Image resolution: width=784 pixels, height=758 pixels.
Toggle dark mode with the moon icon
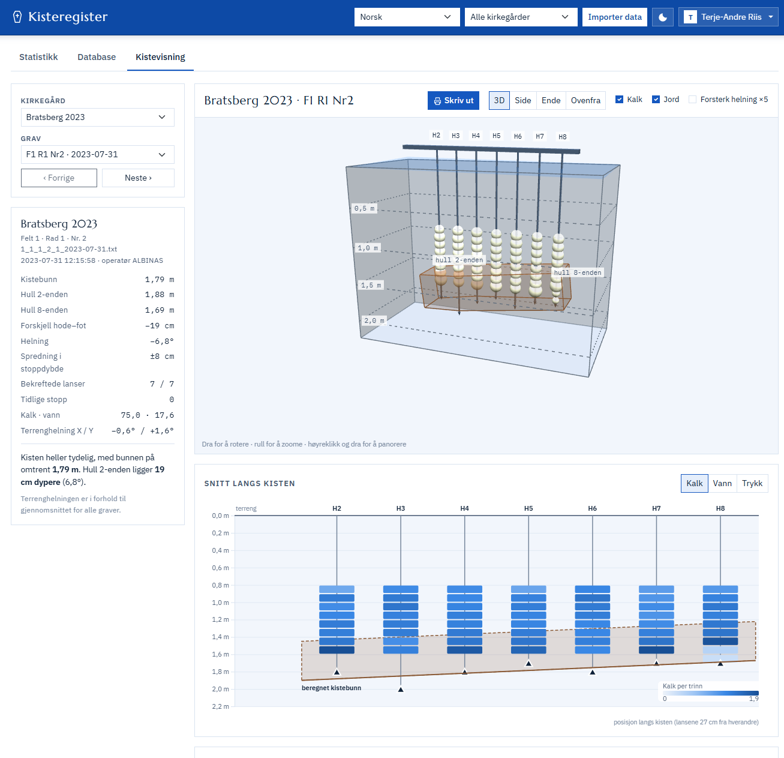pos(663,17)
